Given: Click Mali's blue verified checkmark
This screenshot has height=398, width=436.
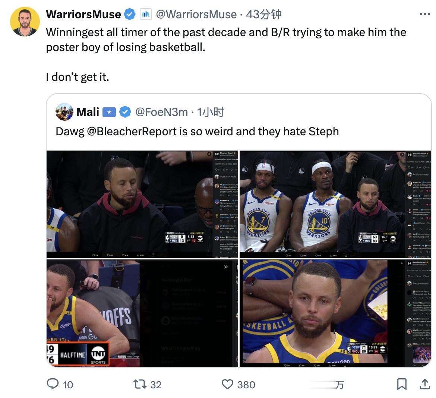Looking at the screenshot, I should click(x=125, y=112).
